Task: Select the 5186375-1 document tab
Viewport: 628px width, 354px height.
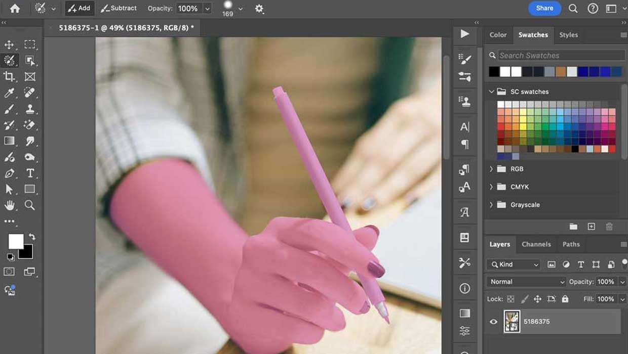Action: 126,28
